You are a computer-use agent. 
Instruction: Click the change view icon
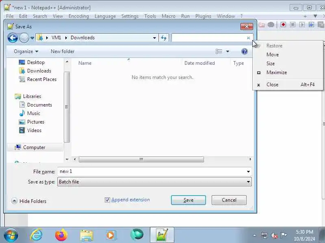[219, 51]
